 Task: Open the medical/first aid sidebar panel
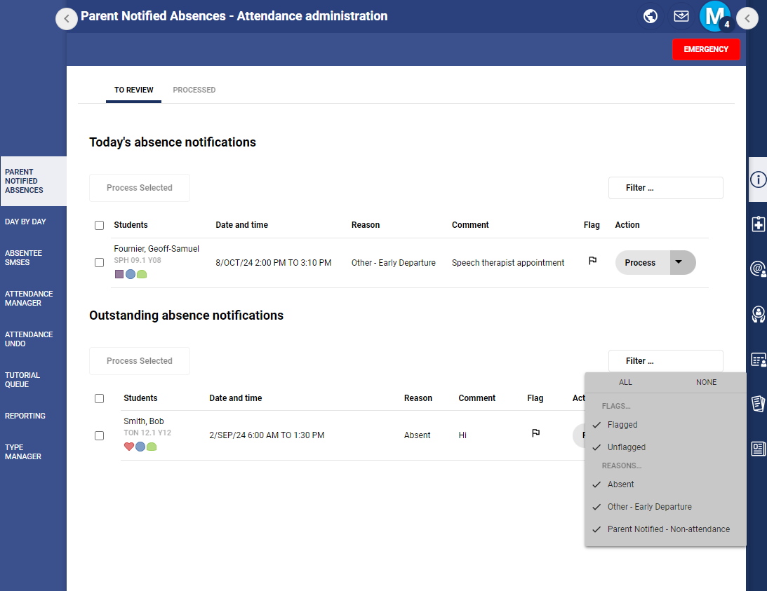coord(758,224)
